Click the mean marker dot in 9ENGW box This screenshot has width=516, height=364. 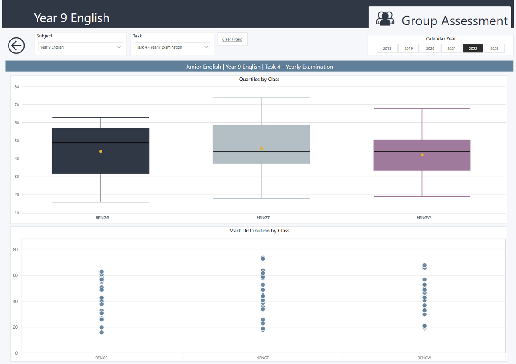pos(422,155)
